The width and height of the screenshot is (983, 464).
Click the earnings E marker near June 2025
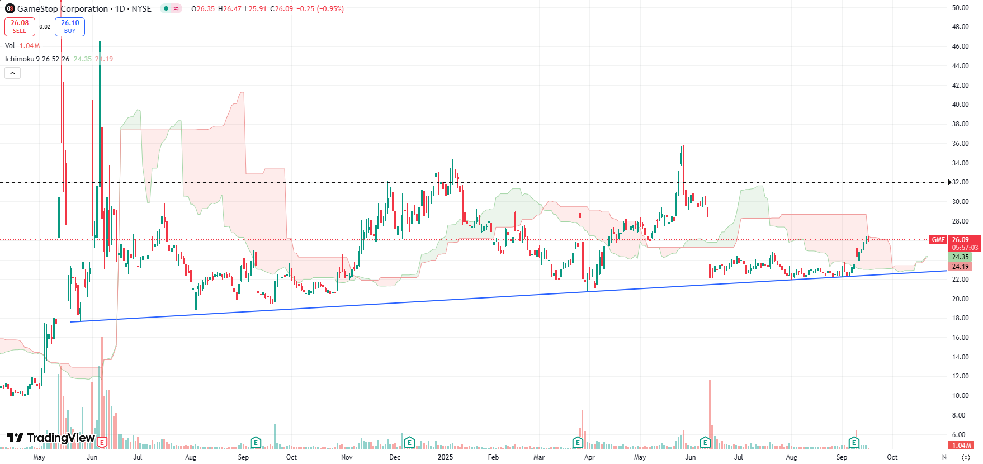(x=705, y=442)
